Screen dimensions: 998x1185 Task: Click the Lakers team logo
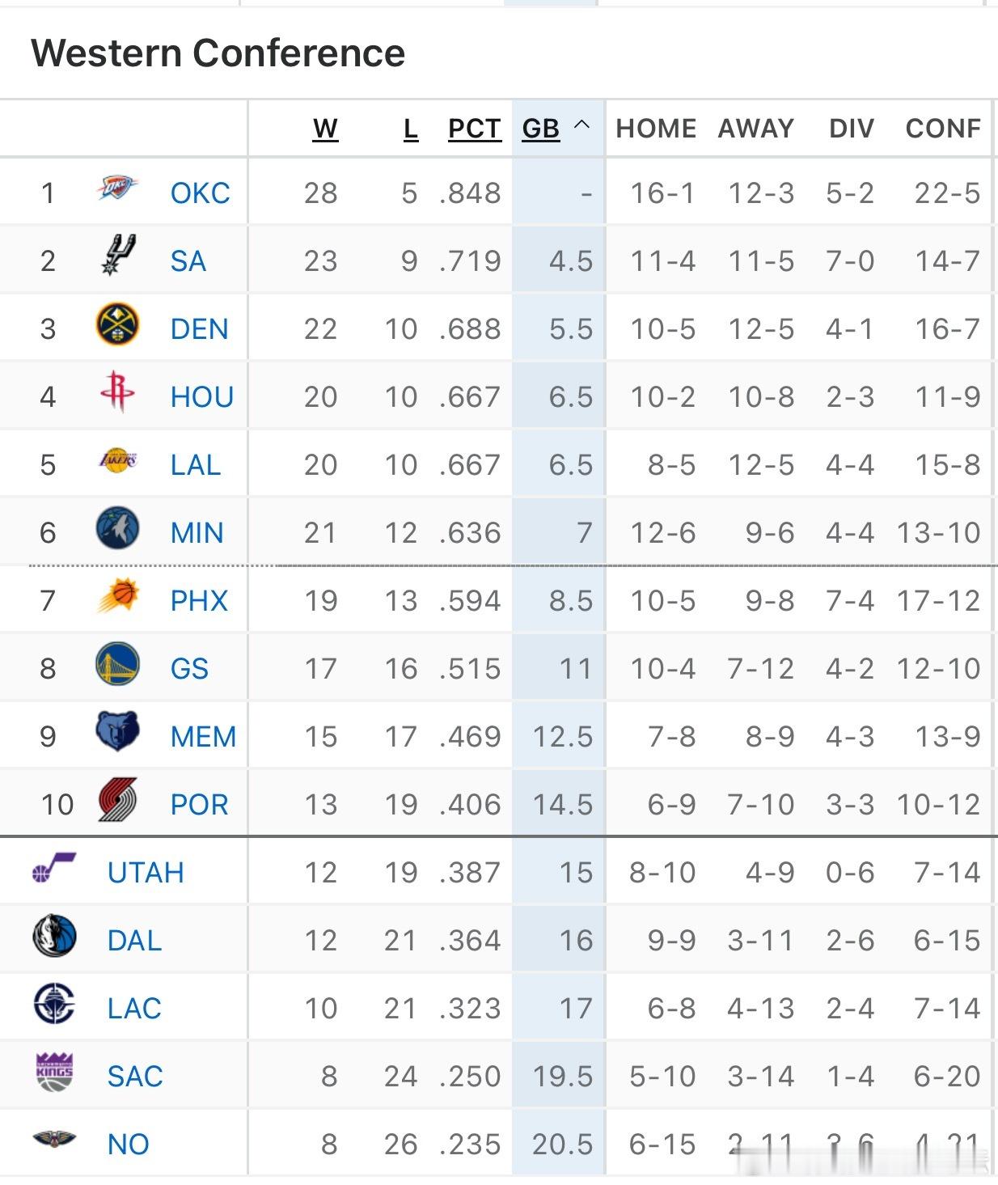point(117,461)
